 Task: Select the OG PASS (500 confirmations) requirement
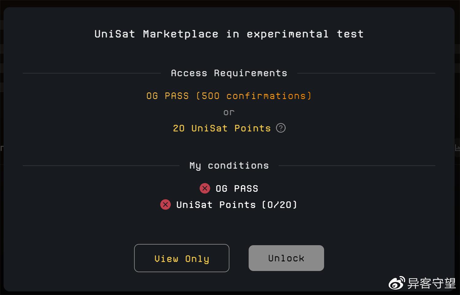pyautogui.click(x=229, y=96)
